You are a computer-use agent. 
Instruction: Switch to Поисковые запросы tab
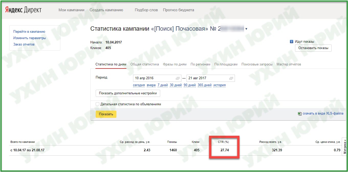[x=257, y=64]
